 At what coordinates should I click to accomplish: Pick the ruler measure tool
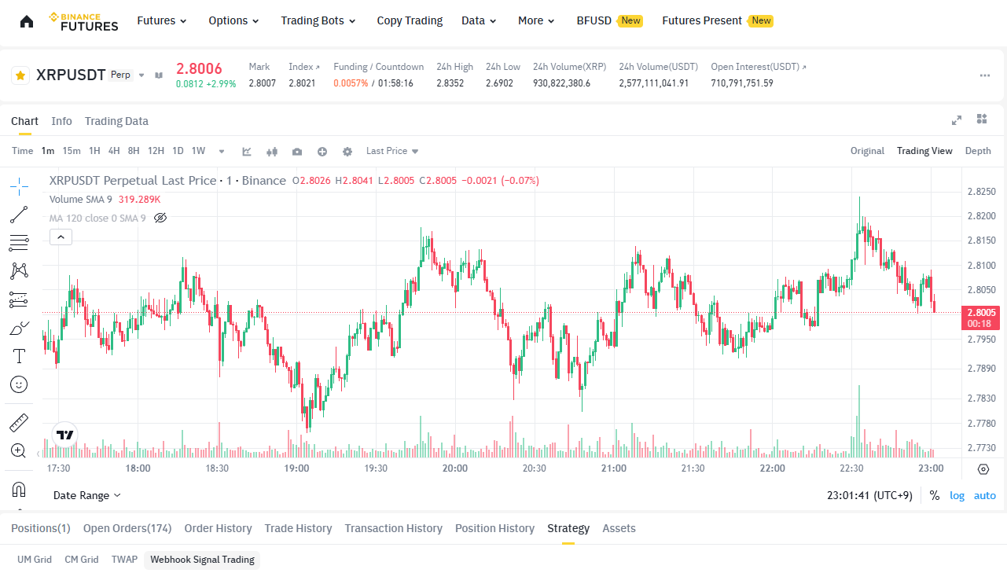point(19,423)
